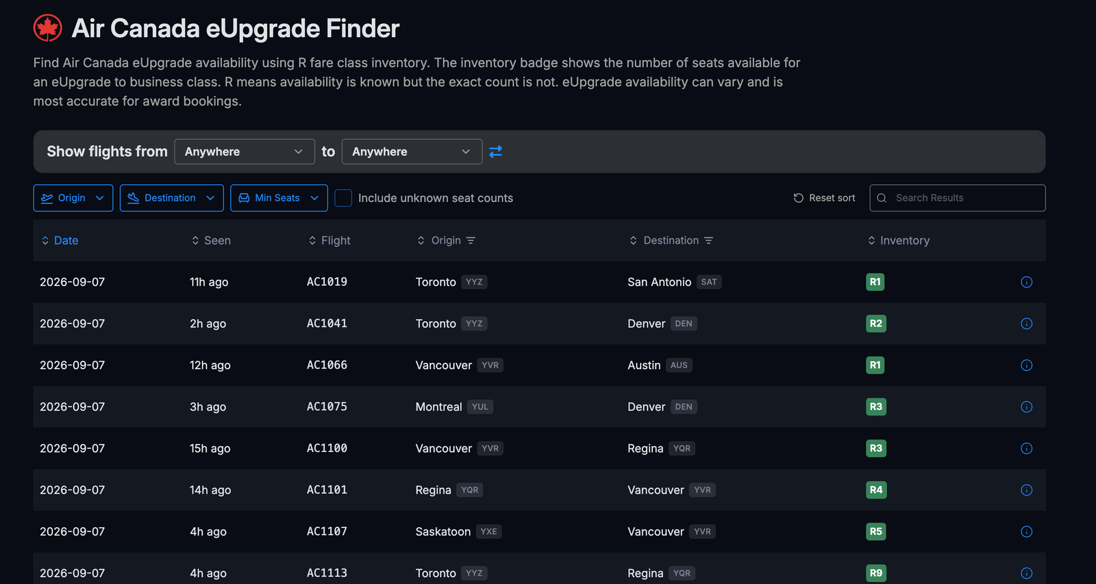Click flight number AC1101

pyautogui.click(x=327, y=490)
